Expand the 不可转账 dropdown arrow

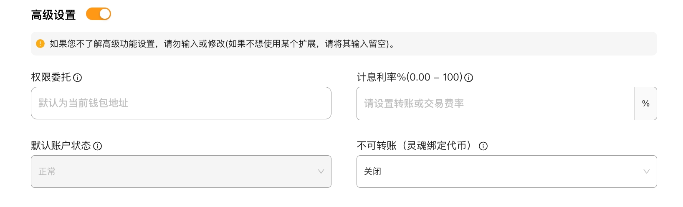(x=646, y=172)
